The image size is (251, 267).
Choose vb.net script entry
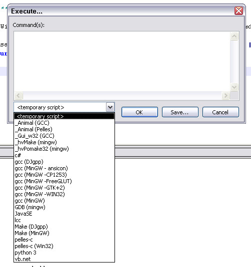point(64,259)
